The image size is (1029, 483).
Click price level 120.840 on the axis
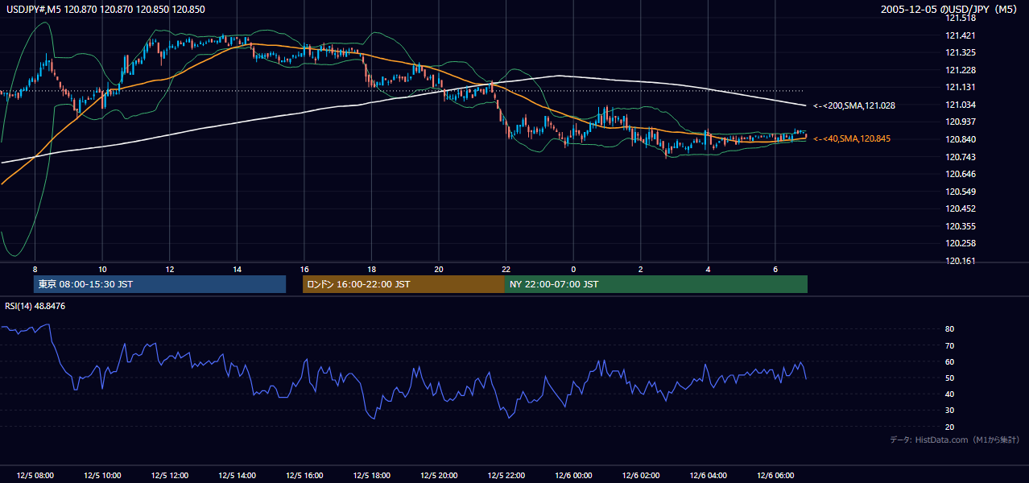pos(961,139)
